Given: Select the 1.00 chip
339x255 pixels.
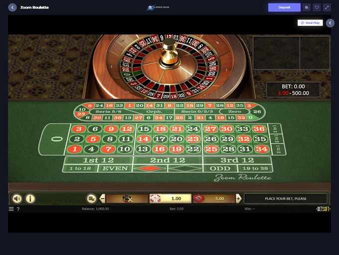Looking at the screenshot, I should 170,199.
